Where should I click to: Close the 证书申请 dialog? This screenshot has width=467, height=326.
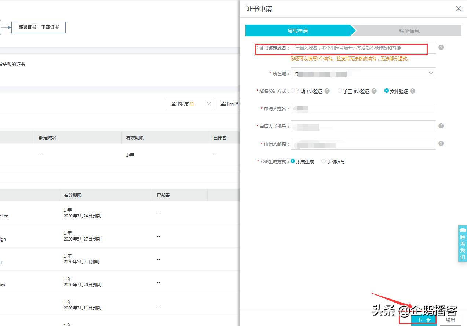coord(458,8)
